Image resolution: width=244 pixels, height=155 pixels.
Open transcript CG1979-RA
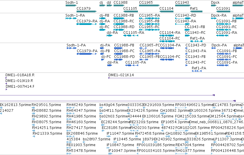(x=87, y=21)
